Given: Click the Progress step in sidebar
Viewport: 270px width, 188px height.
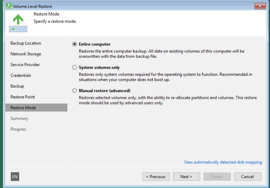Looking at the screenshot, I should tap(18, 129).
